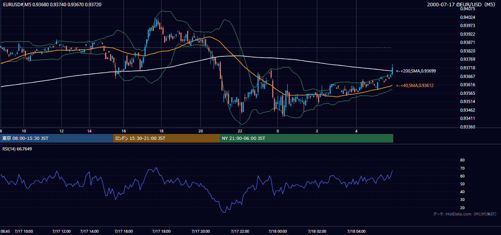Click the 7/17 12:00 bottom time label
501x235 pixels.
pyautogui.click(x=61, y=231)
